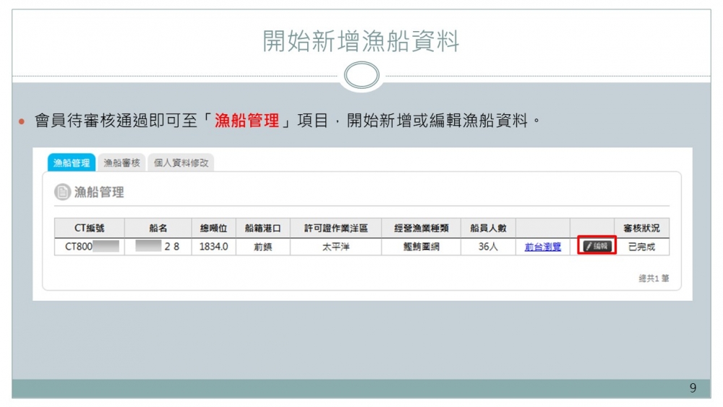
Task: Click the 許可證作業洋區 column header
Action: point(335,228)
